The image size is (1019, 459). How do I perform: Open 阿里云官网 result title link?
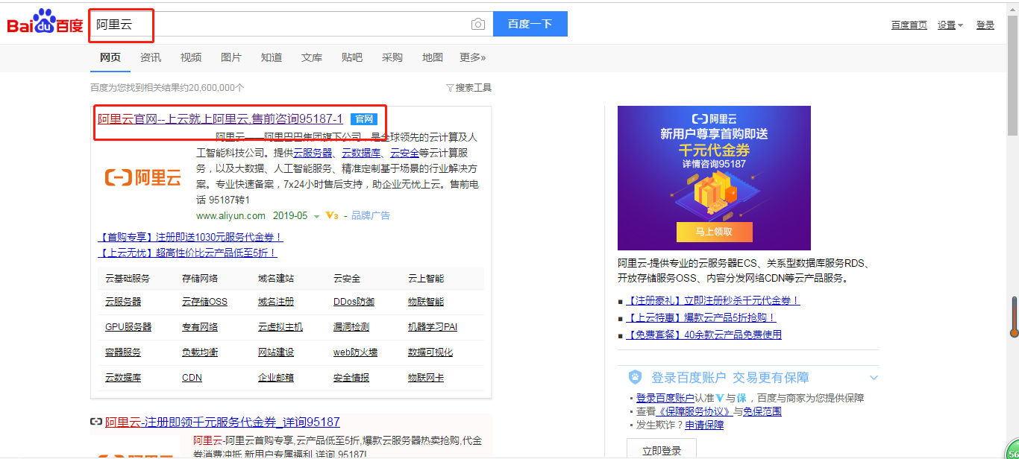click(x=221, y=119)
